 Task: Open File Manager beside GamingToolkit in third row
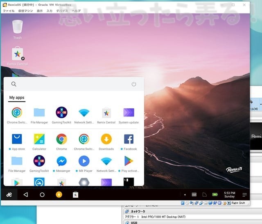17,164
